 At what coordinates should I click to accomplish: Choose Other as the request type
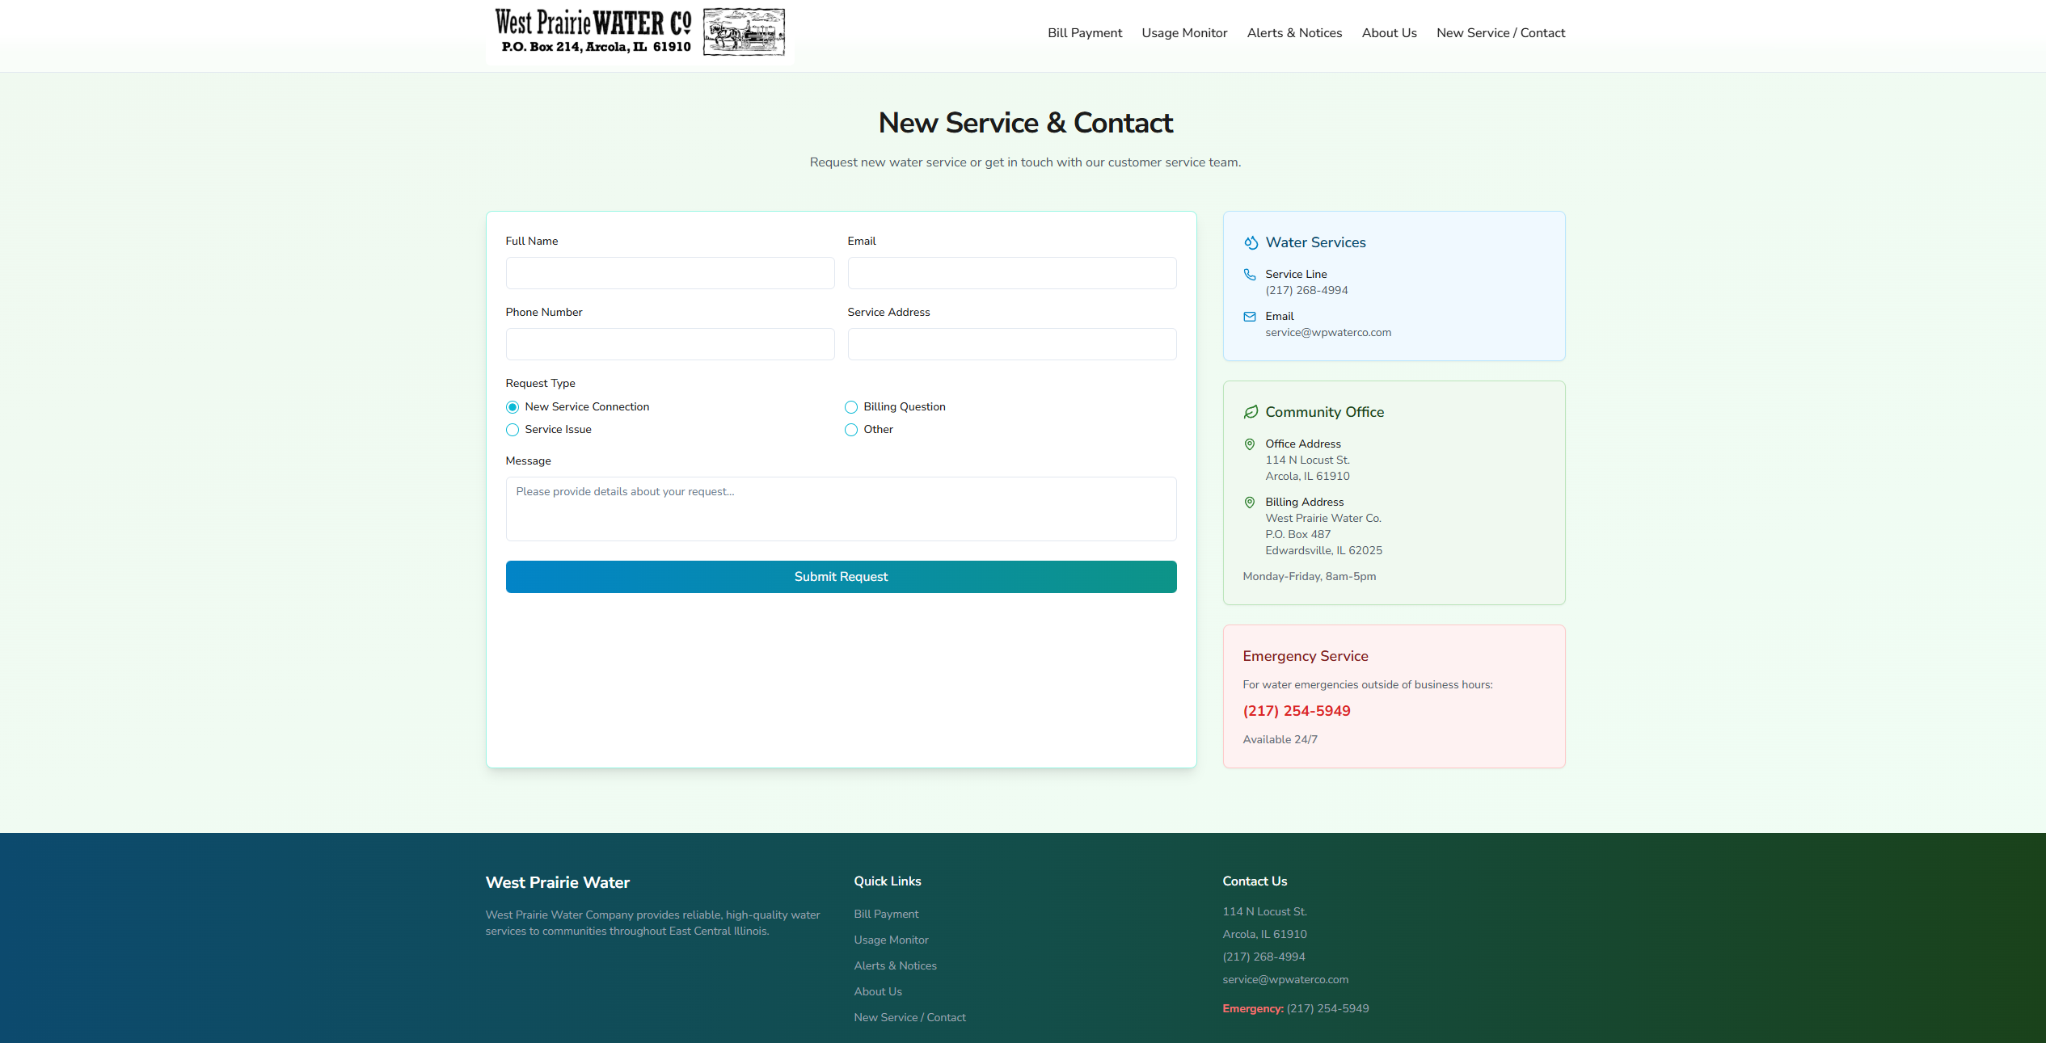850,430
